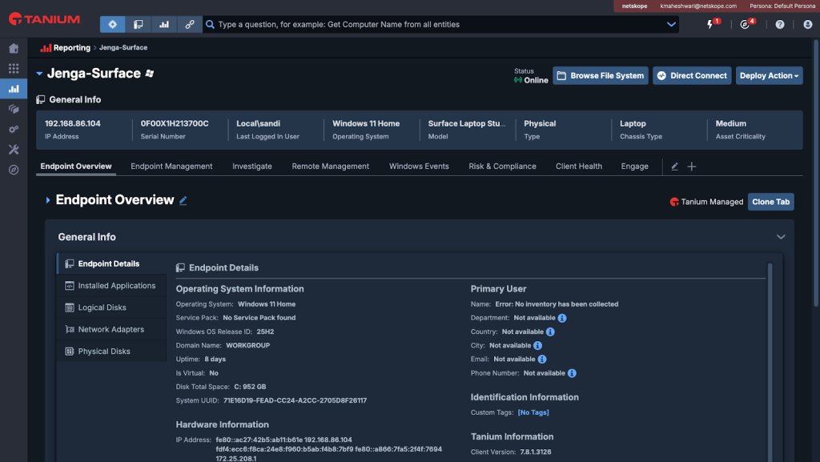Screen dimensions: 820x462
Task: Click the 192.168.86.104 IP Address value
Action: tap(73, 123)
